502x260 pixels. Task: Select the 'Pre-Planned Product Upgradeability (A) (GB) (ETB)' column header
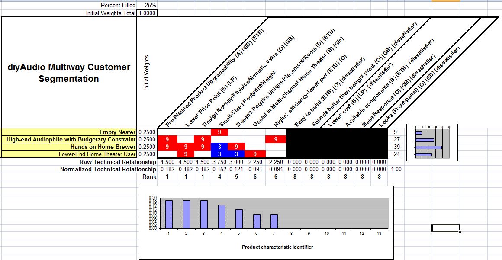(215, 78)
